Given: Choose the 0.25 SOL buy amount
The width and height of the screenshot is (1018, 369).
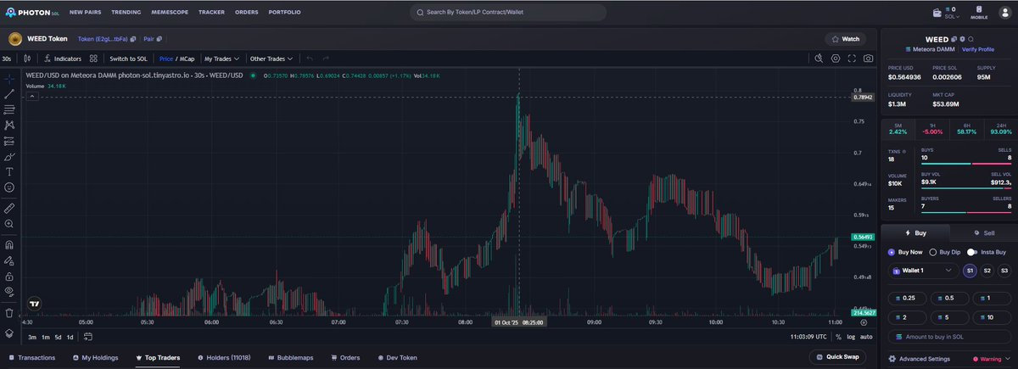Looking at the screenshot, I should (x=908, y=298).
